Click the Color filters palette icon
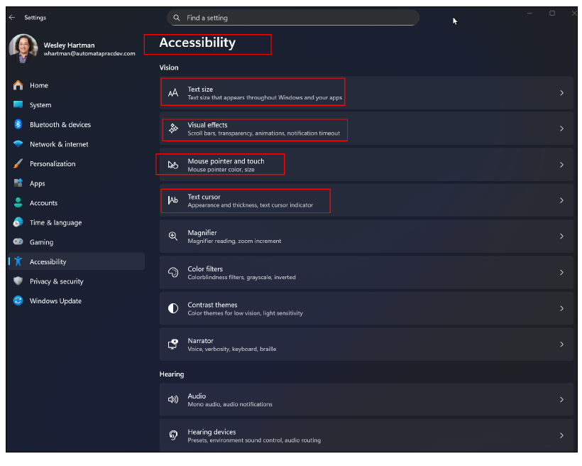 tap(173, 273)
